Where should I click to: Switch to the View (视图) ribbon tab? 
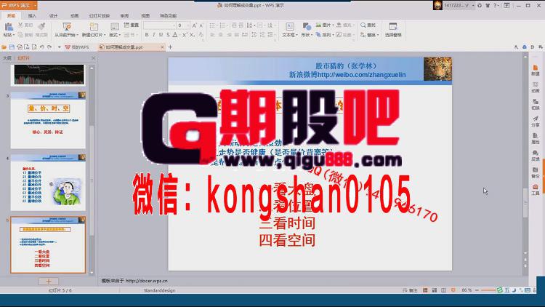(x=145, y=16)
